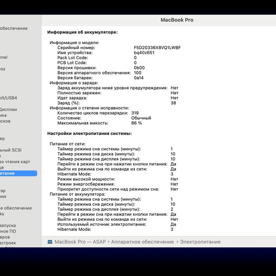Select the Объекты запуска sidebar entry

(x=8, y=226)
